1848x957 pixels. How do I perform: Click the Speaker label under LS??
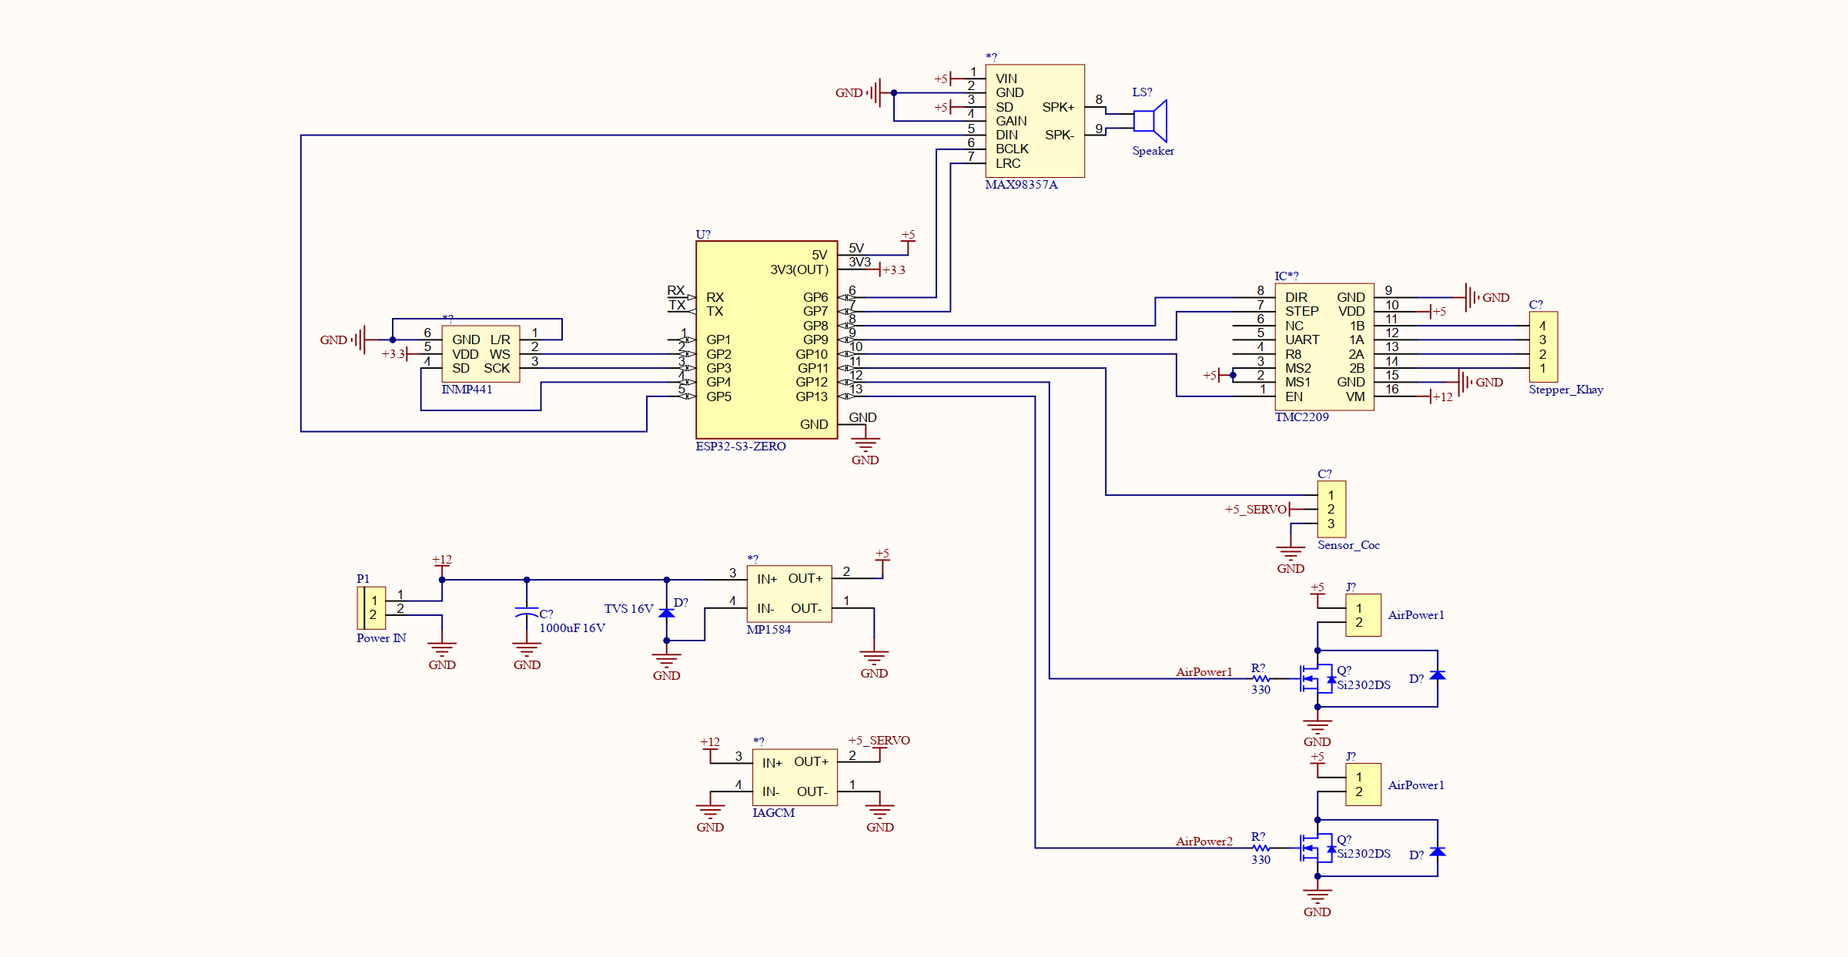click(1153, 151)
